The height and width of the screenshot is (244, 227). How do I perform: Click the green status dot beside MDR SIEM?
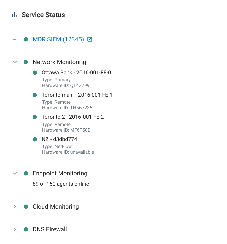26,39
